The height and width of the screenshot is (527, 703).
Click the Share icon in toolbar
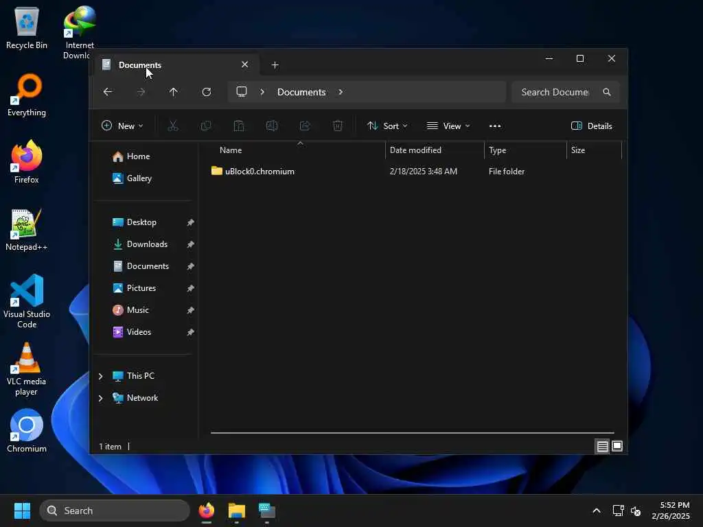coord(305,126)
